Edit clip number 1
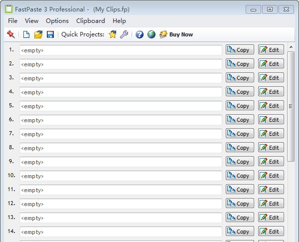 coord(271,50)
